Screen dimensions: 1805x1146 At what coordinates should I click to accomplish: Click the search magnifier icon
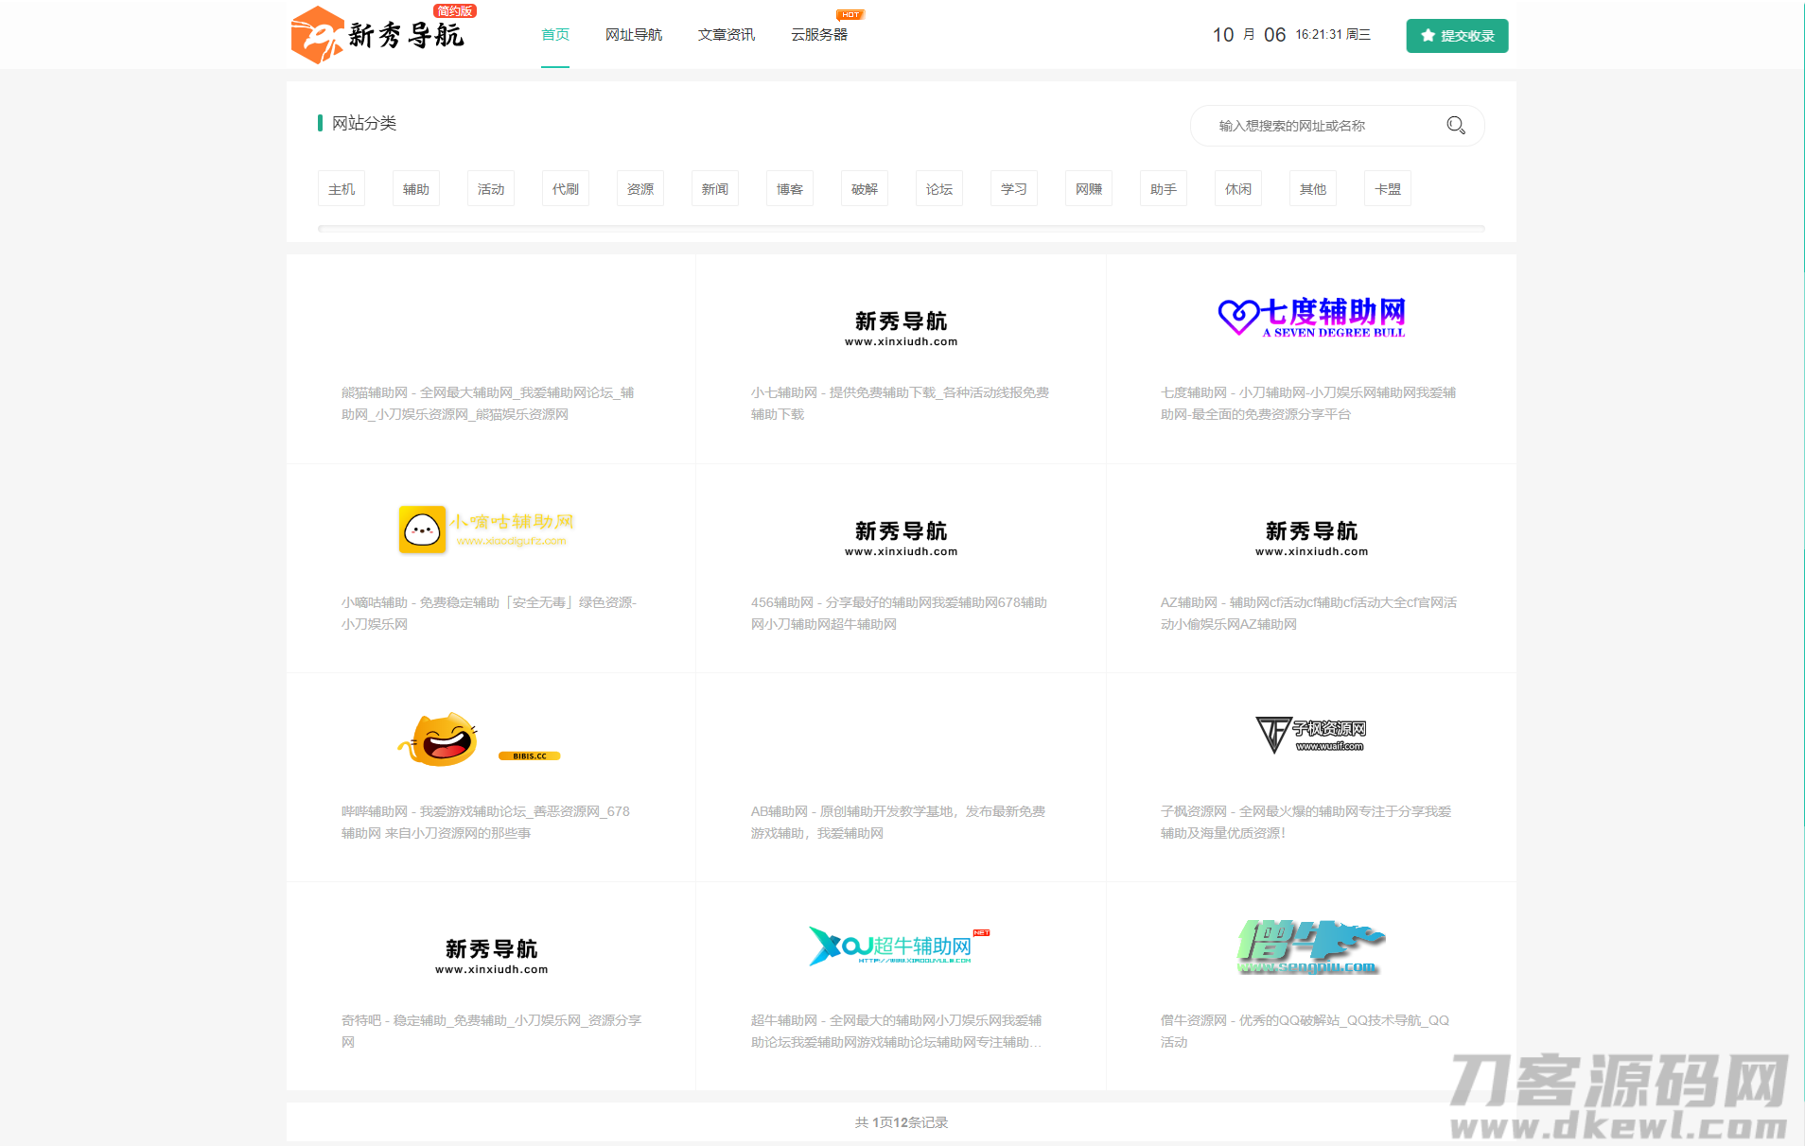coord(1455,126)
